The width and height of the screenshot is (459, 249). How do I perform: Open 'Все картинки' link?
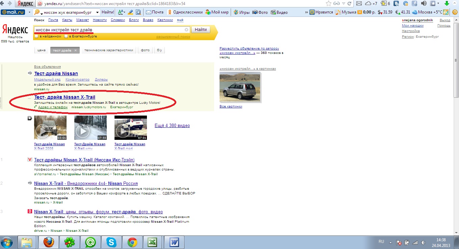pyautogui.click(x=231, y=106)
